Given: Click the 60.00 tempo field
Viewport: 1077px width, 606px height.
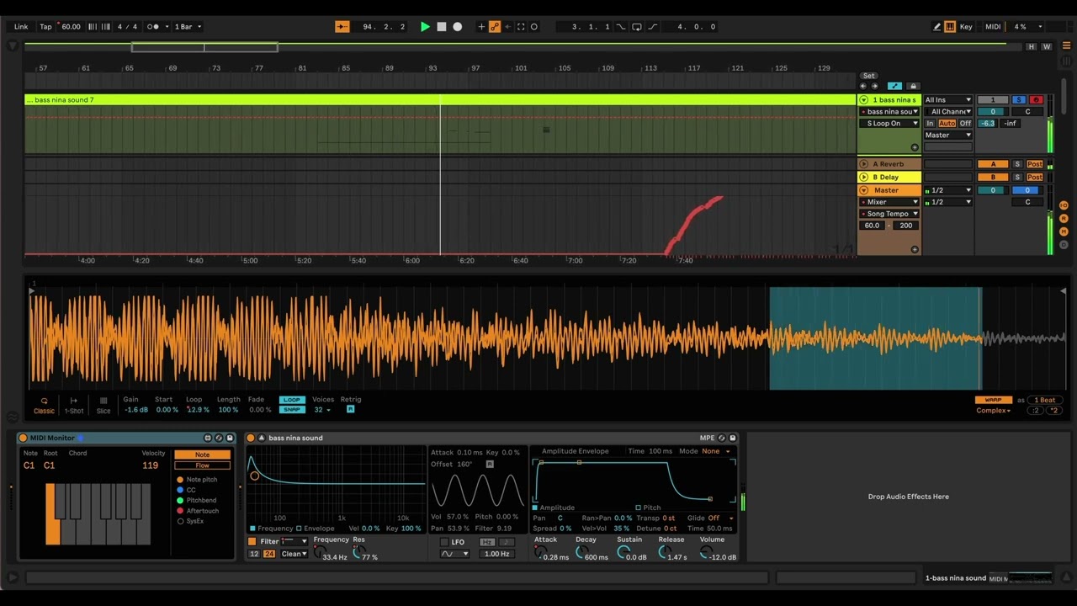Looking at the screenshot, I should (x=71, y=26).
